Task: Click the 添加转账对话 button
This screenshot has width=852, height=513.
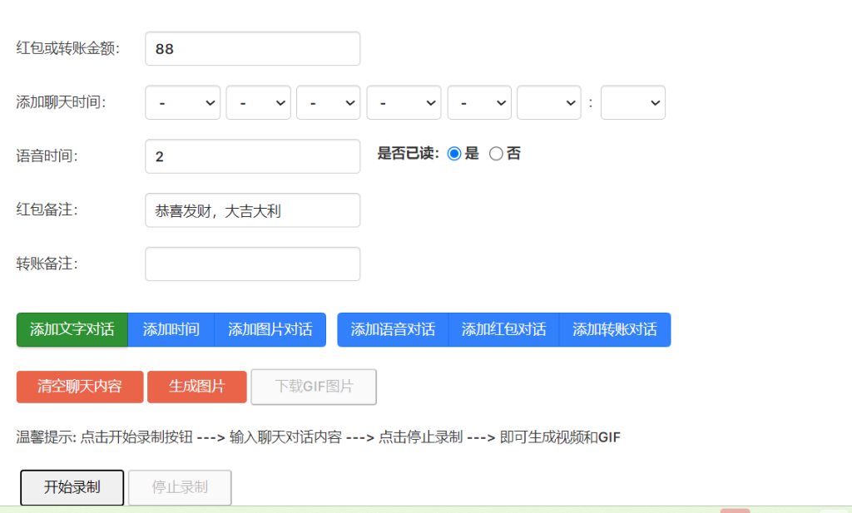Action: click(614, 329)
